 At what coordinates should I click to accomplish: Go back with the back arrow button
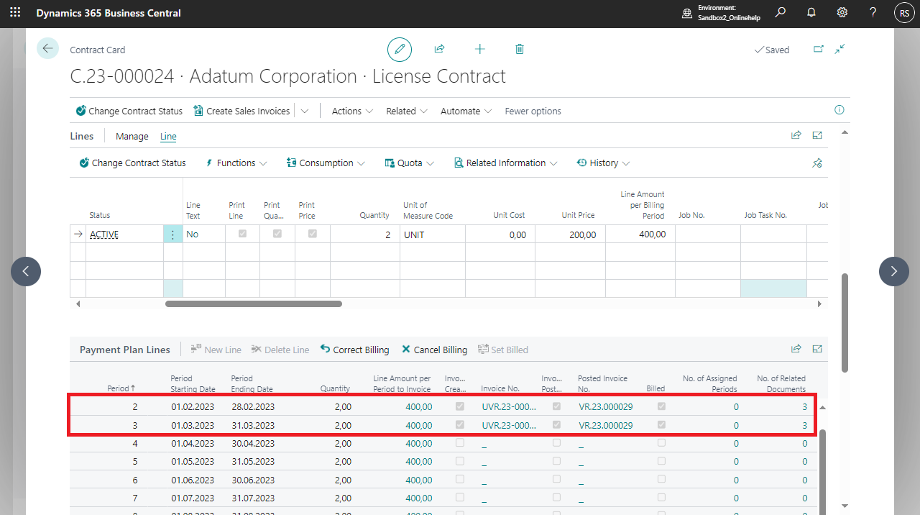tap(47, 48)
